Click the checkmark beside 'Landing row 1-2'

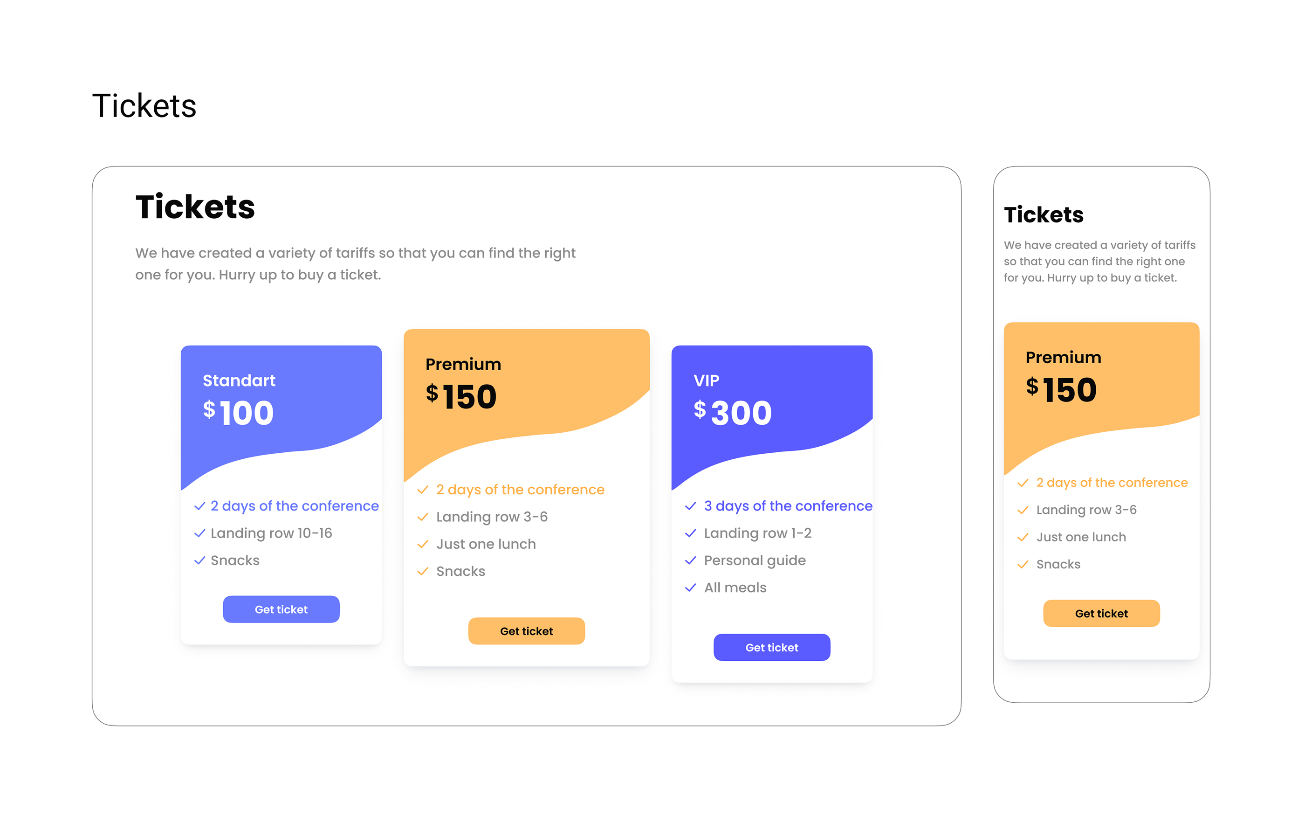690,533
